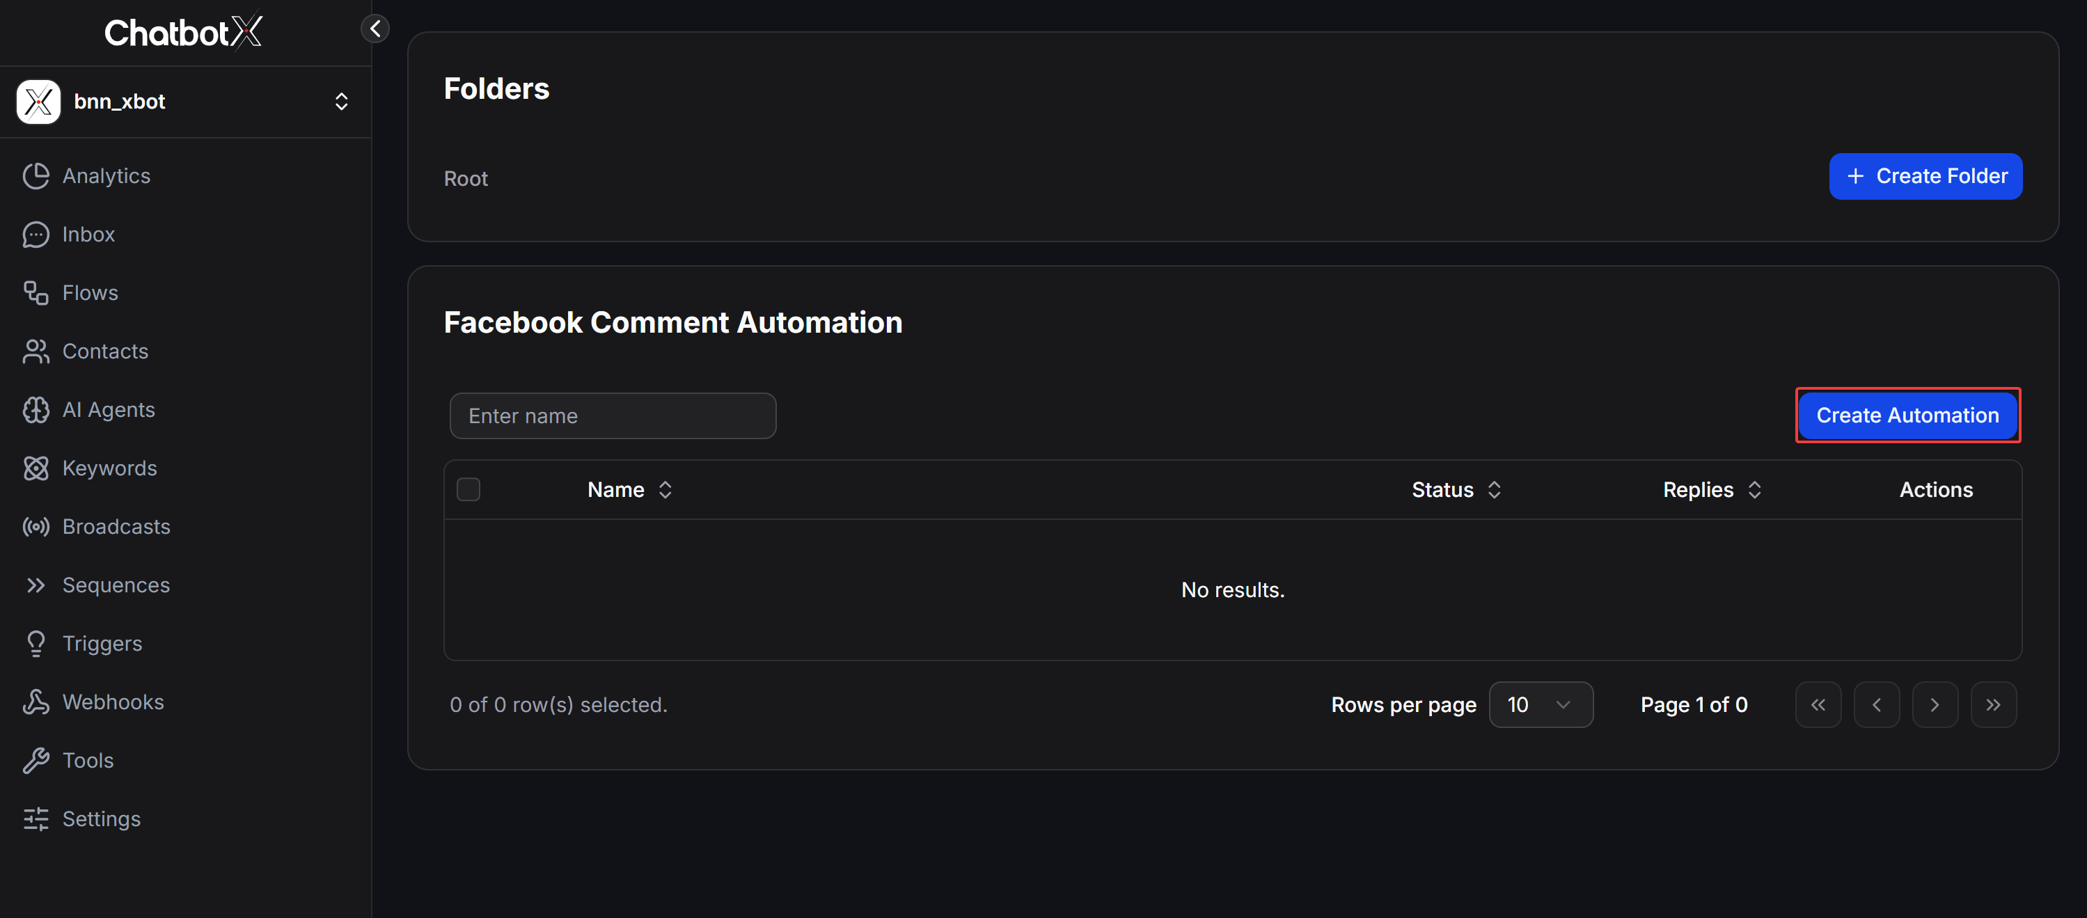
Task: Click the Actions column header
Action: click(x=1935, y=489)
